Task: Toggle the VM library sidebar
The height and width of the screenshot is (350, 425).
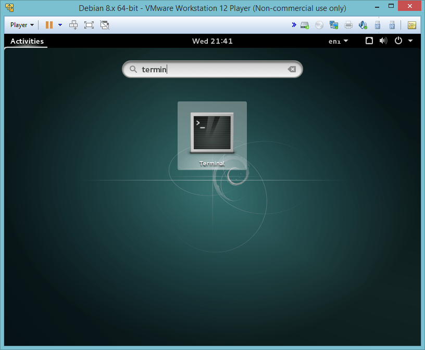Action: pyautogui.click(x=412, y=24)
